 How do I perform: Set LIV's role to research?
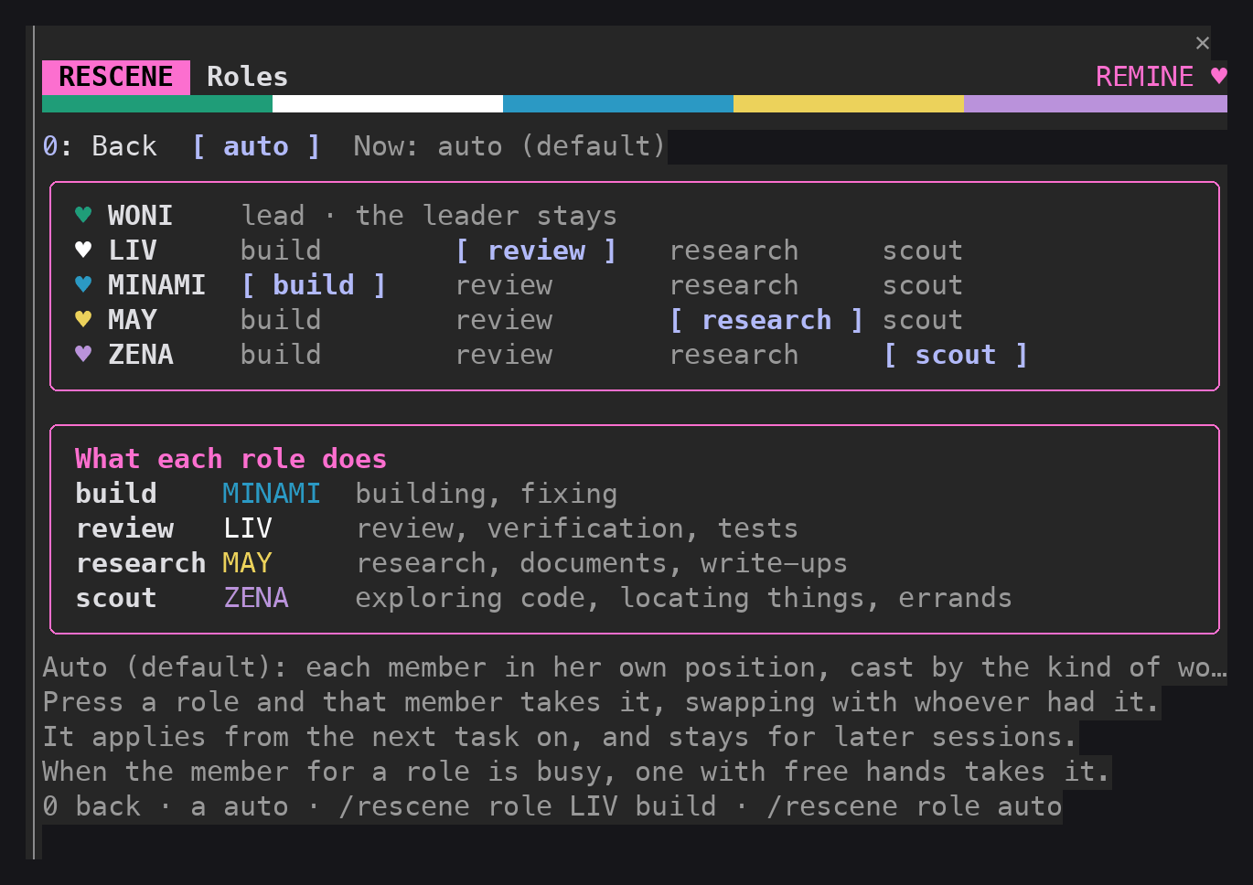pyautogui.click(x=734, y=251)
